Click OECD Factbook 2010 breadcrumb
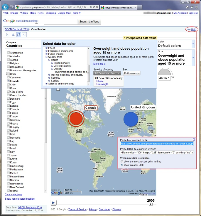 click(x=17, y=29)
